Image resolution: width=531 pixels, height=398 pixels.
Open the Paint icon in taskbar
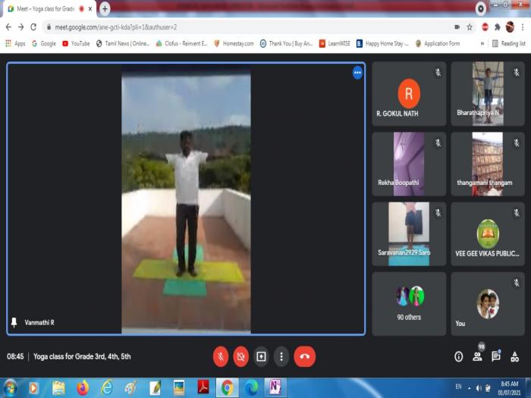[130, 388]
